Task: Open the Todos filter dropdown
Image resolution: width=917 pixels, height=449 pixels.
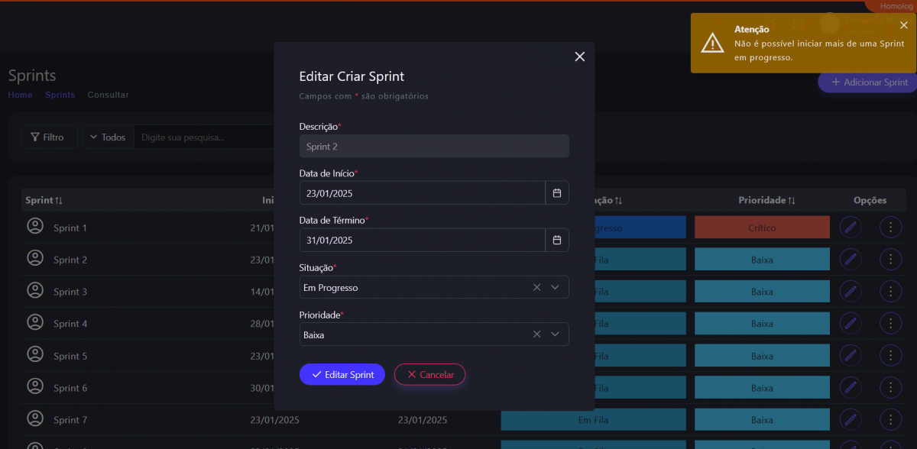Action: click(x=108, y=137)
